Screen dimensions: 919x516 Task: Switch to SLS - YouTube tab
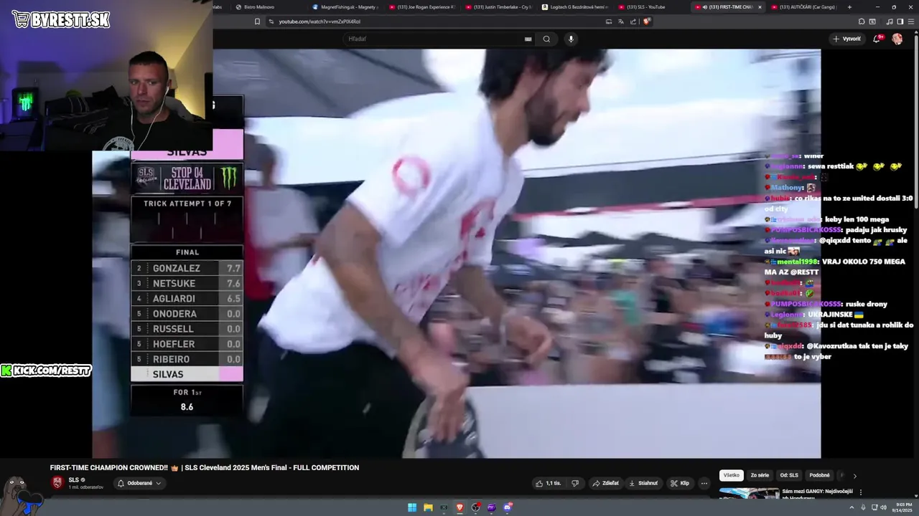[x=650, y=7]
